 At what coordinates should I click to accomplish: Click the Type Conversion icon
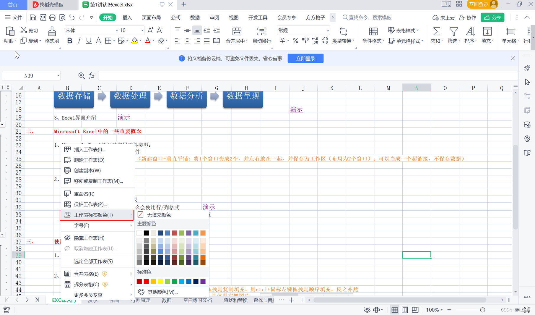click(343, 31)
